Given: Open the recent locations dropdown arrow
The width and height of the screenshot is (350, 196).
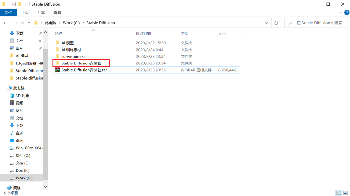Looking at the screenshot, I should coord(23,23).
